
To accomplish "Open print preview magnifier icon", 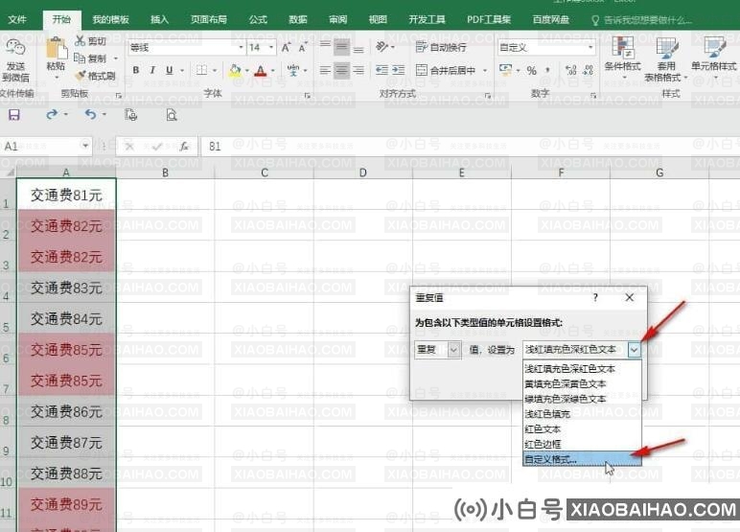I will (x=172, y=115).
